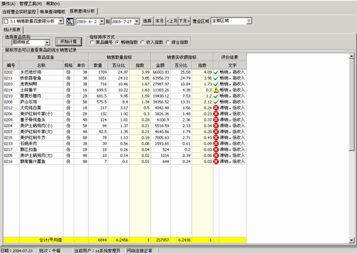The width and height of the screenshot is (357, 254).
Task: Click the green check icon in row 0202
Action: [216, 72]
